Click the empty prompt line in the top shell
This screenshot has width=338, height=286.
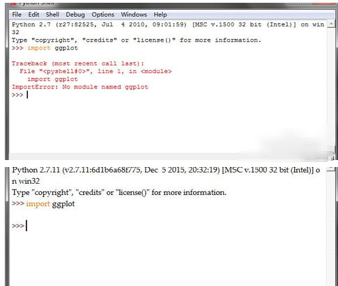pos(20,95)
